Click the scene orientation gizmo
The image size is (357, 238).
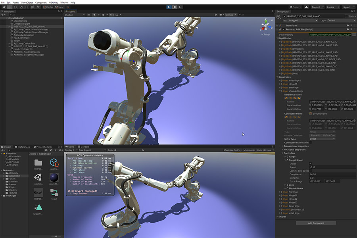(266, 25)
